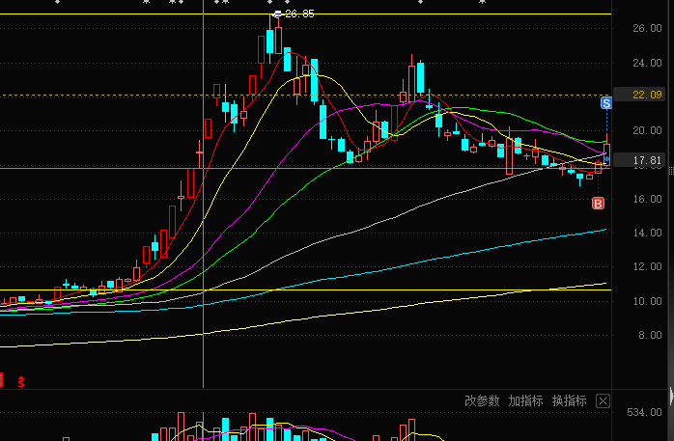
Task: Close the indicator sub-panel with the X icon
Action: pyautogui.click(x=603, y=401)
